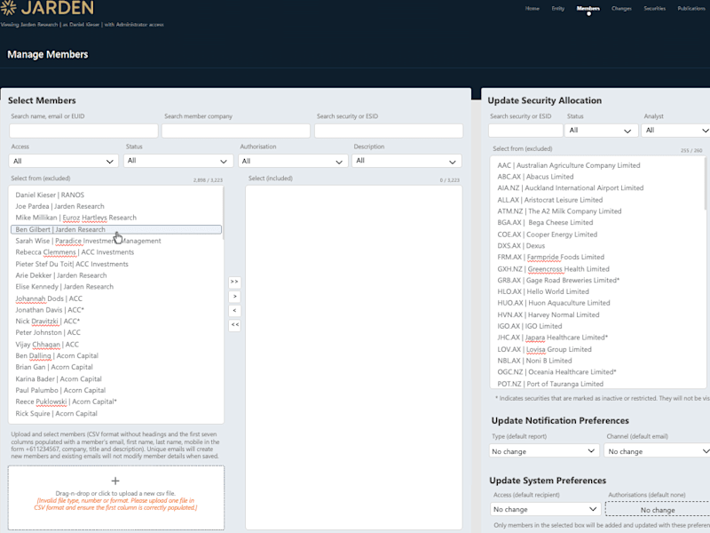The height and width of the screenshot is (533, 710).
Task: Open the Access filter dropdown
Action: (x=63, y=161)
